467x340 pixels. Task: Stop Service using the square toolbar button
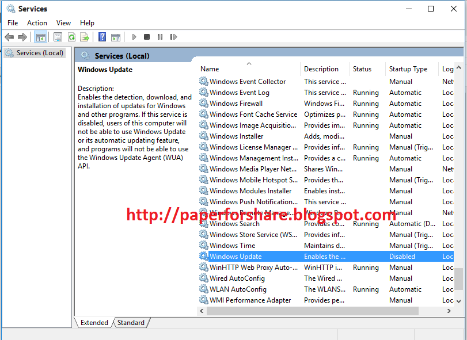click(147, 37)
